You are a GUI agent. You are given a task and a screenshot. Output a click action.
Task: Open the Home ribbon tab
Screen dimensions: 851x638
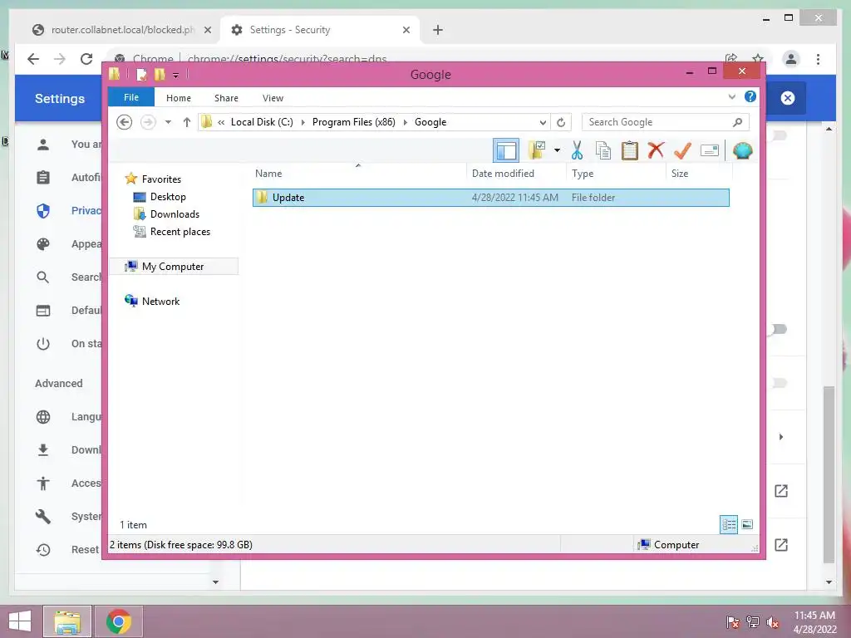click(x=179, y=98)
